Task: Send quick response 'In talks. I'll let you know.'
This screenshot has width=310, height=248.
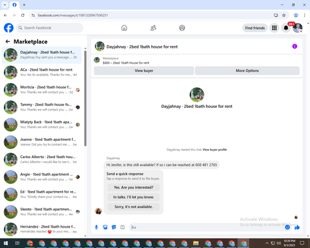Action: pos(133,197)
